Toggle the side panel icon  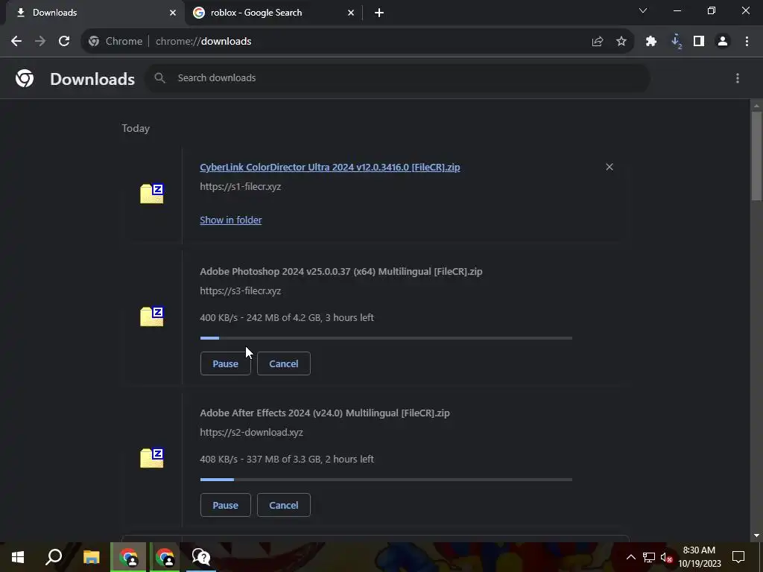coord(699,42)
